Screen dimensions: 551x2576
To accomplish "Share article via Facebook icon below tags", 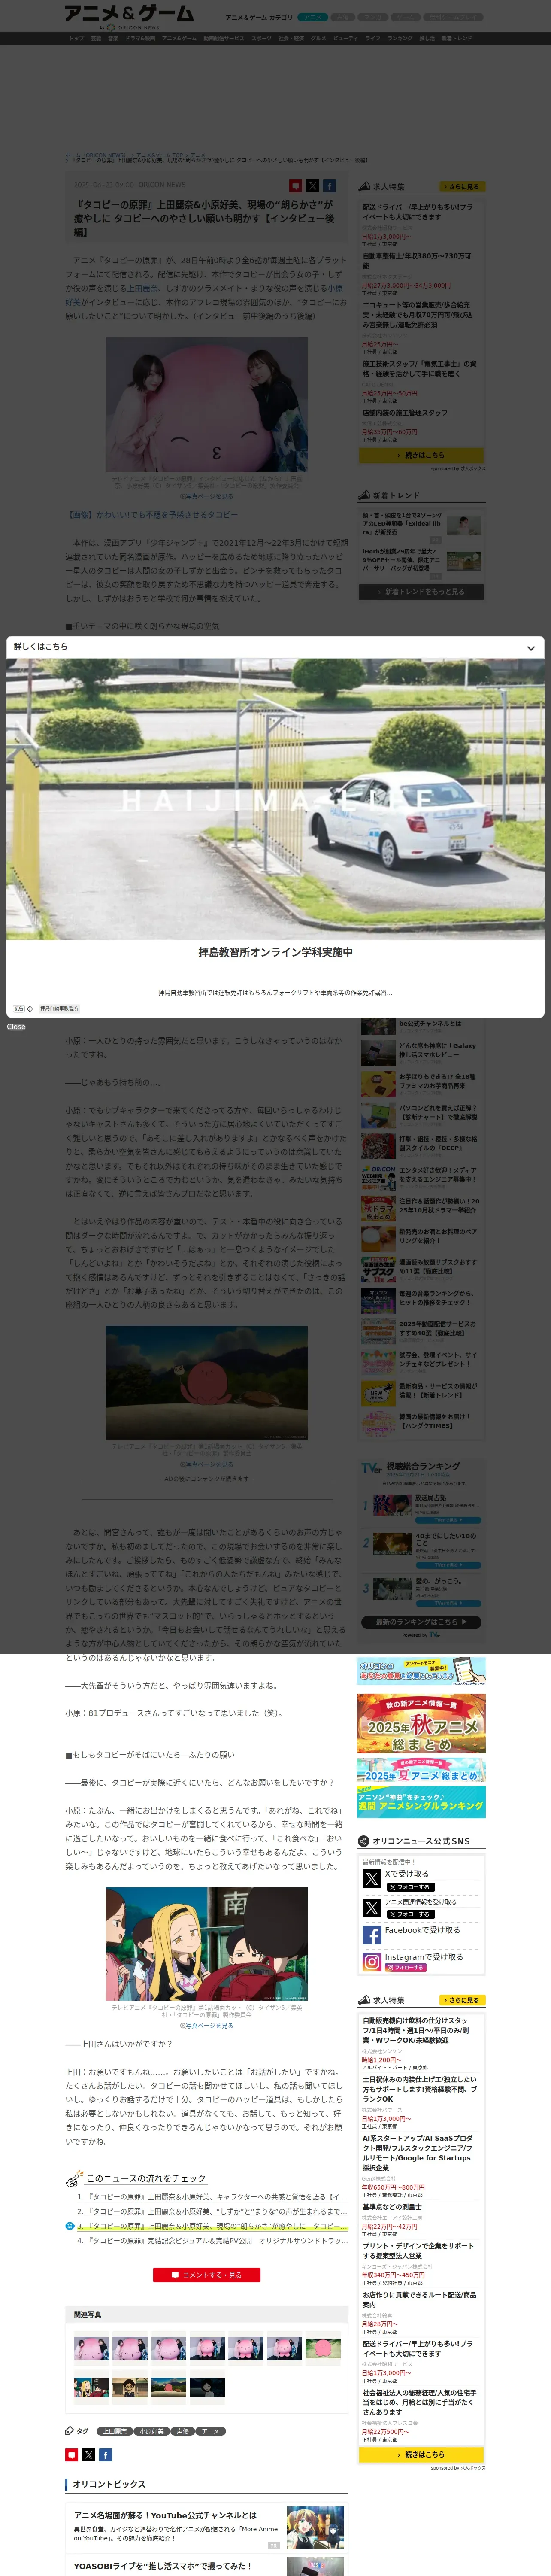I will coord(105,2455).
